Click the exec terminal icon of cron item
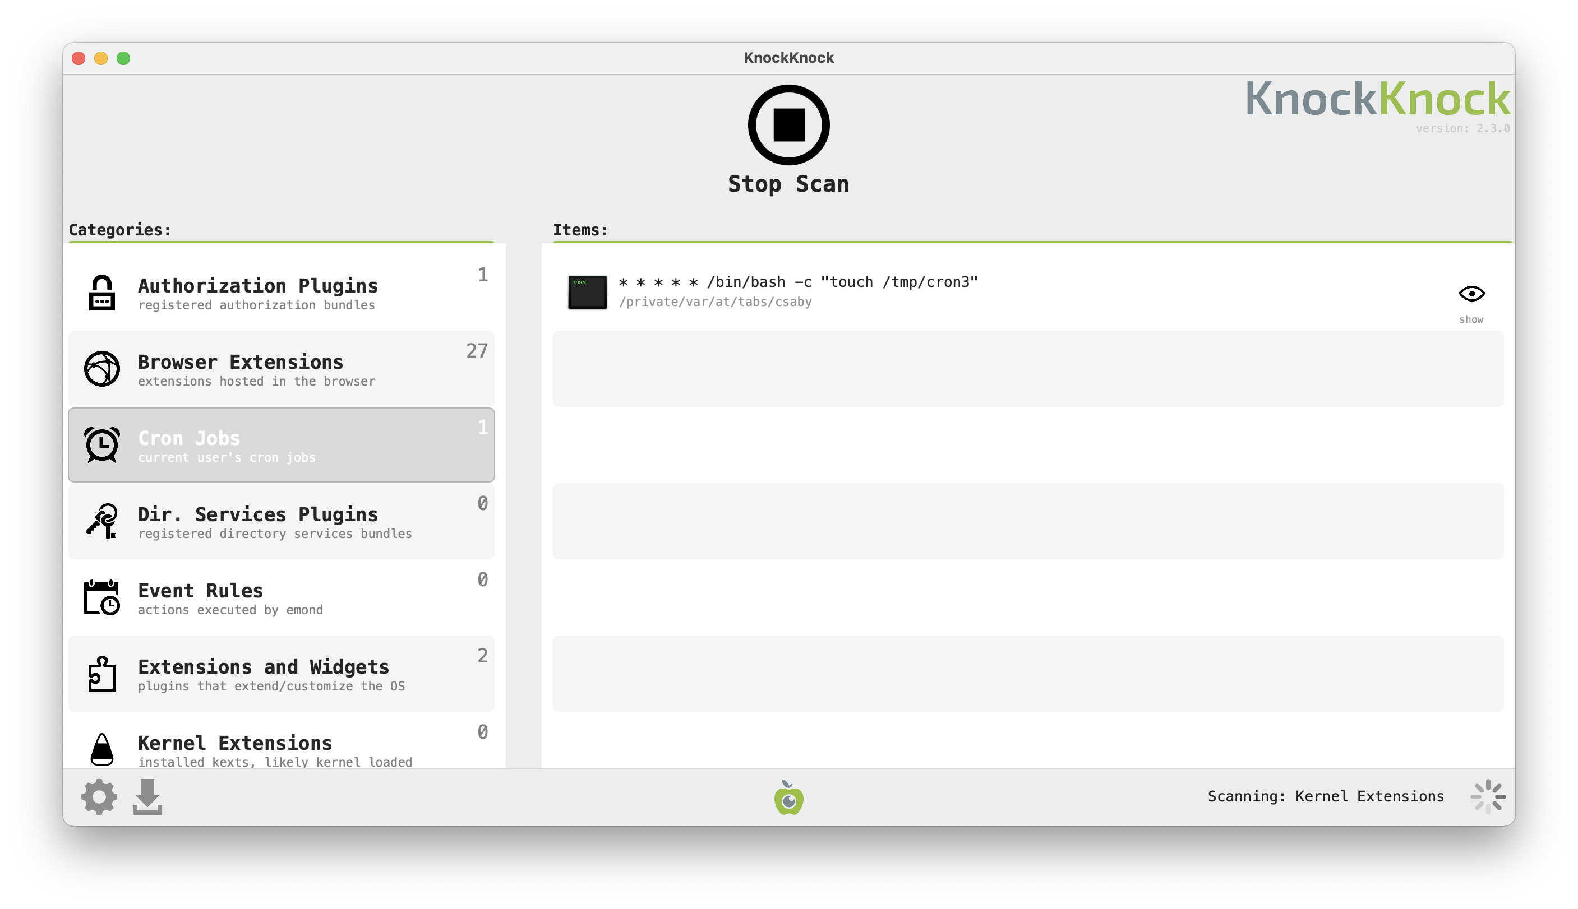 coord(587,292)
